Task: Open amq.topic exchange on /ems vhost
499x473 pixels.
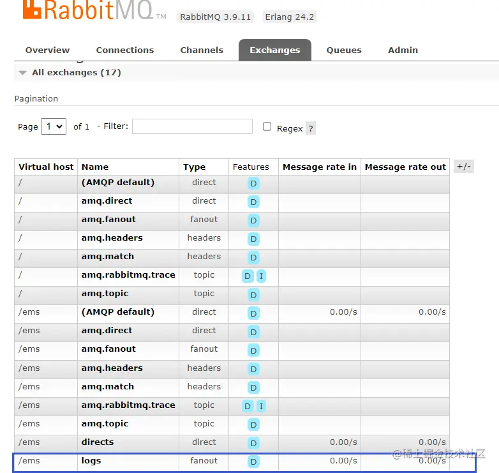Action: click(x=105, y=424)
